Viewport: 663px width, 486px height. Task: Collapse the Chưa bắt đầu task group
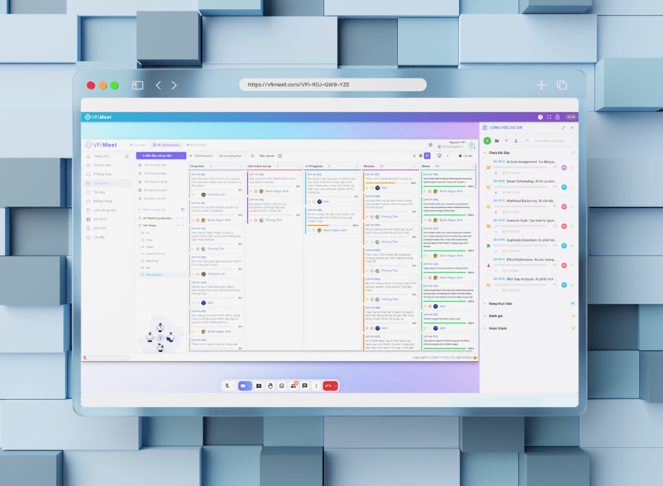485,153
